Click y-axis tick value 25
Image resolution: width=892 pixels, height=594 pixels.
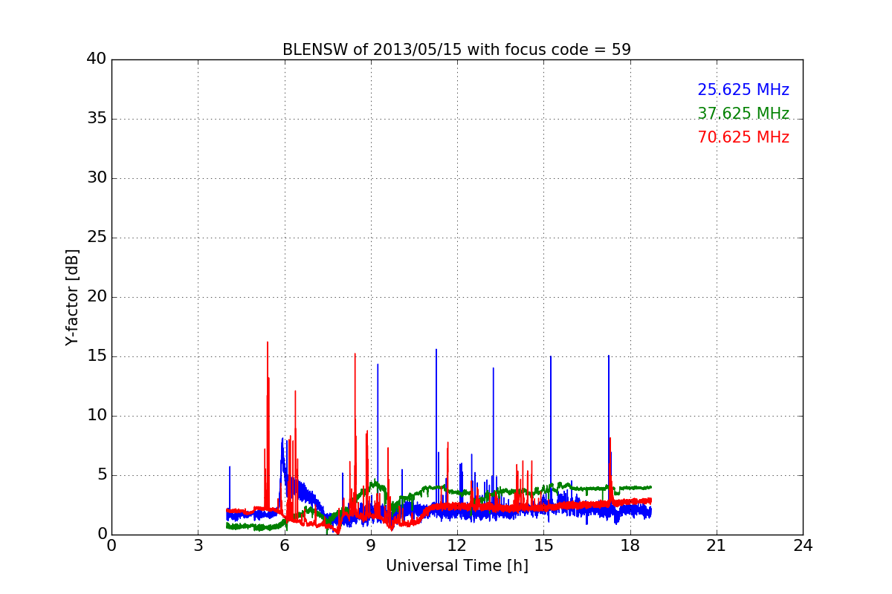click(x=97, y=238)
